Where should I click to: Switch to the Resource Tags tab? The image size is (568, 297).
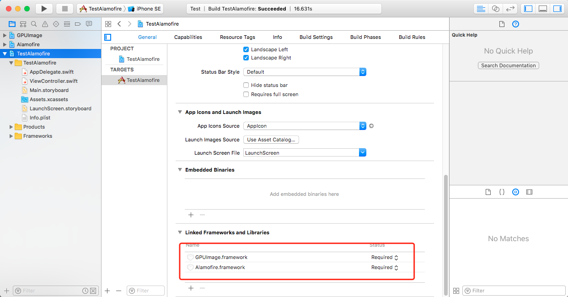pos(237,37)
